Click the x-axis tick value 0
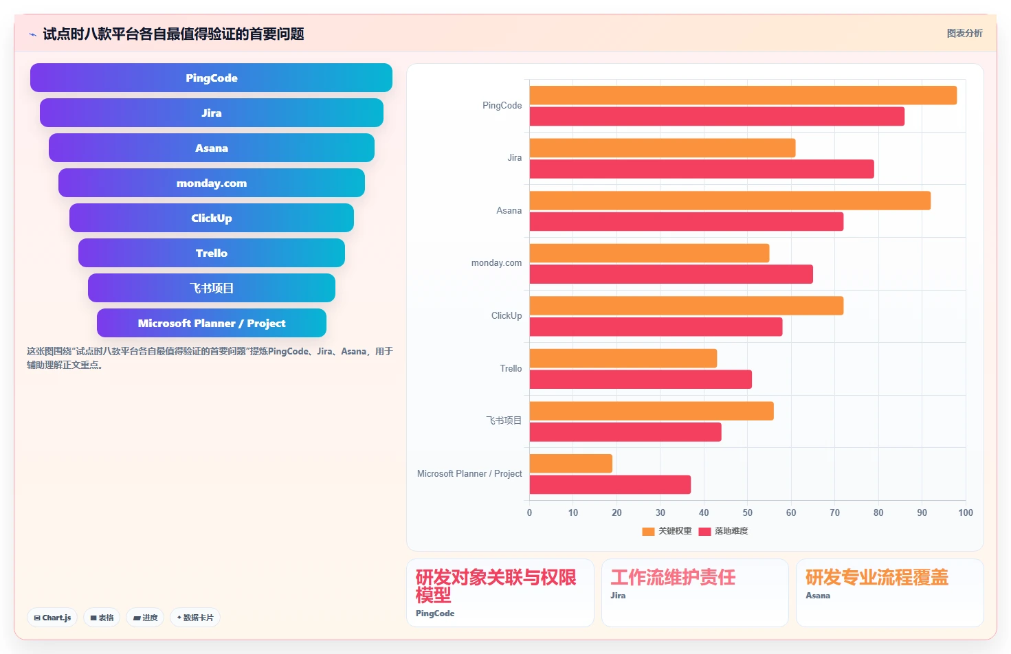This screenshot has height=654, width=1011. [x=529, y=512]
